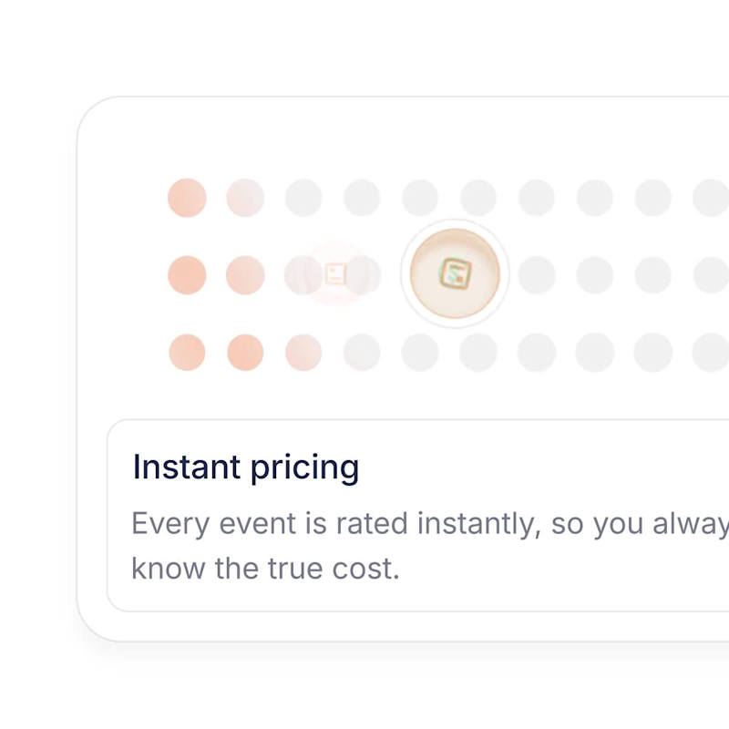Click the first gray dot in top row
Screen dimensions: 729x729
[x=303, y=198]
